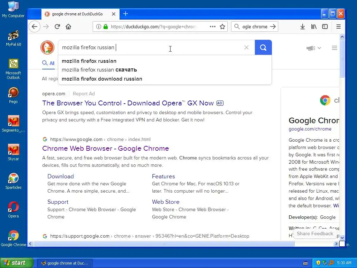Open google.com/chrome link in info panel
The width and height of the screenshot is (357, 268).
(x=310, y=129)
